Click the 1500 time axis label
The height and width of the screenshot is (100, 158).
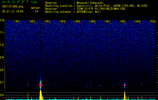[x=152, y=21]
